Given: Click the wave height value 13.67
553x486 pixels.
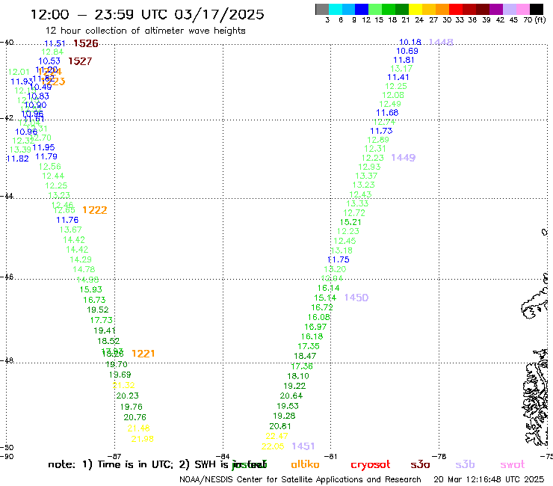Looking at the screenshot, I should click(x=70, y=230).
